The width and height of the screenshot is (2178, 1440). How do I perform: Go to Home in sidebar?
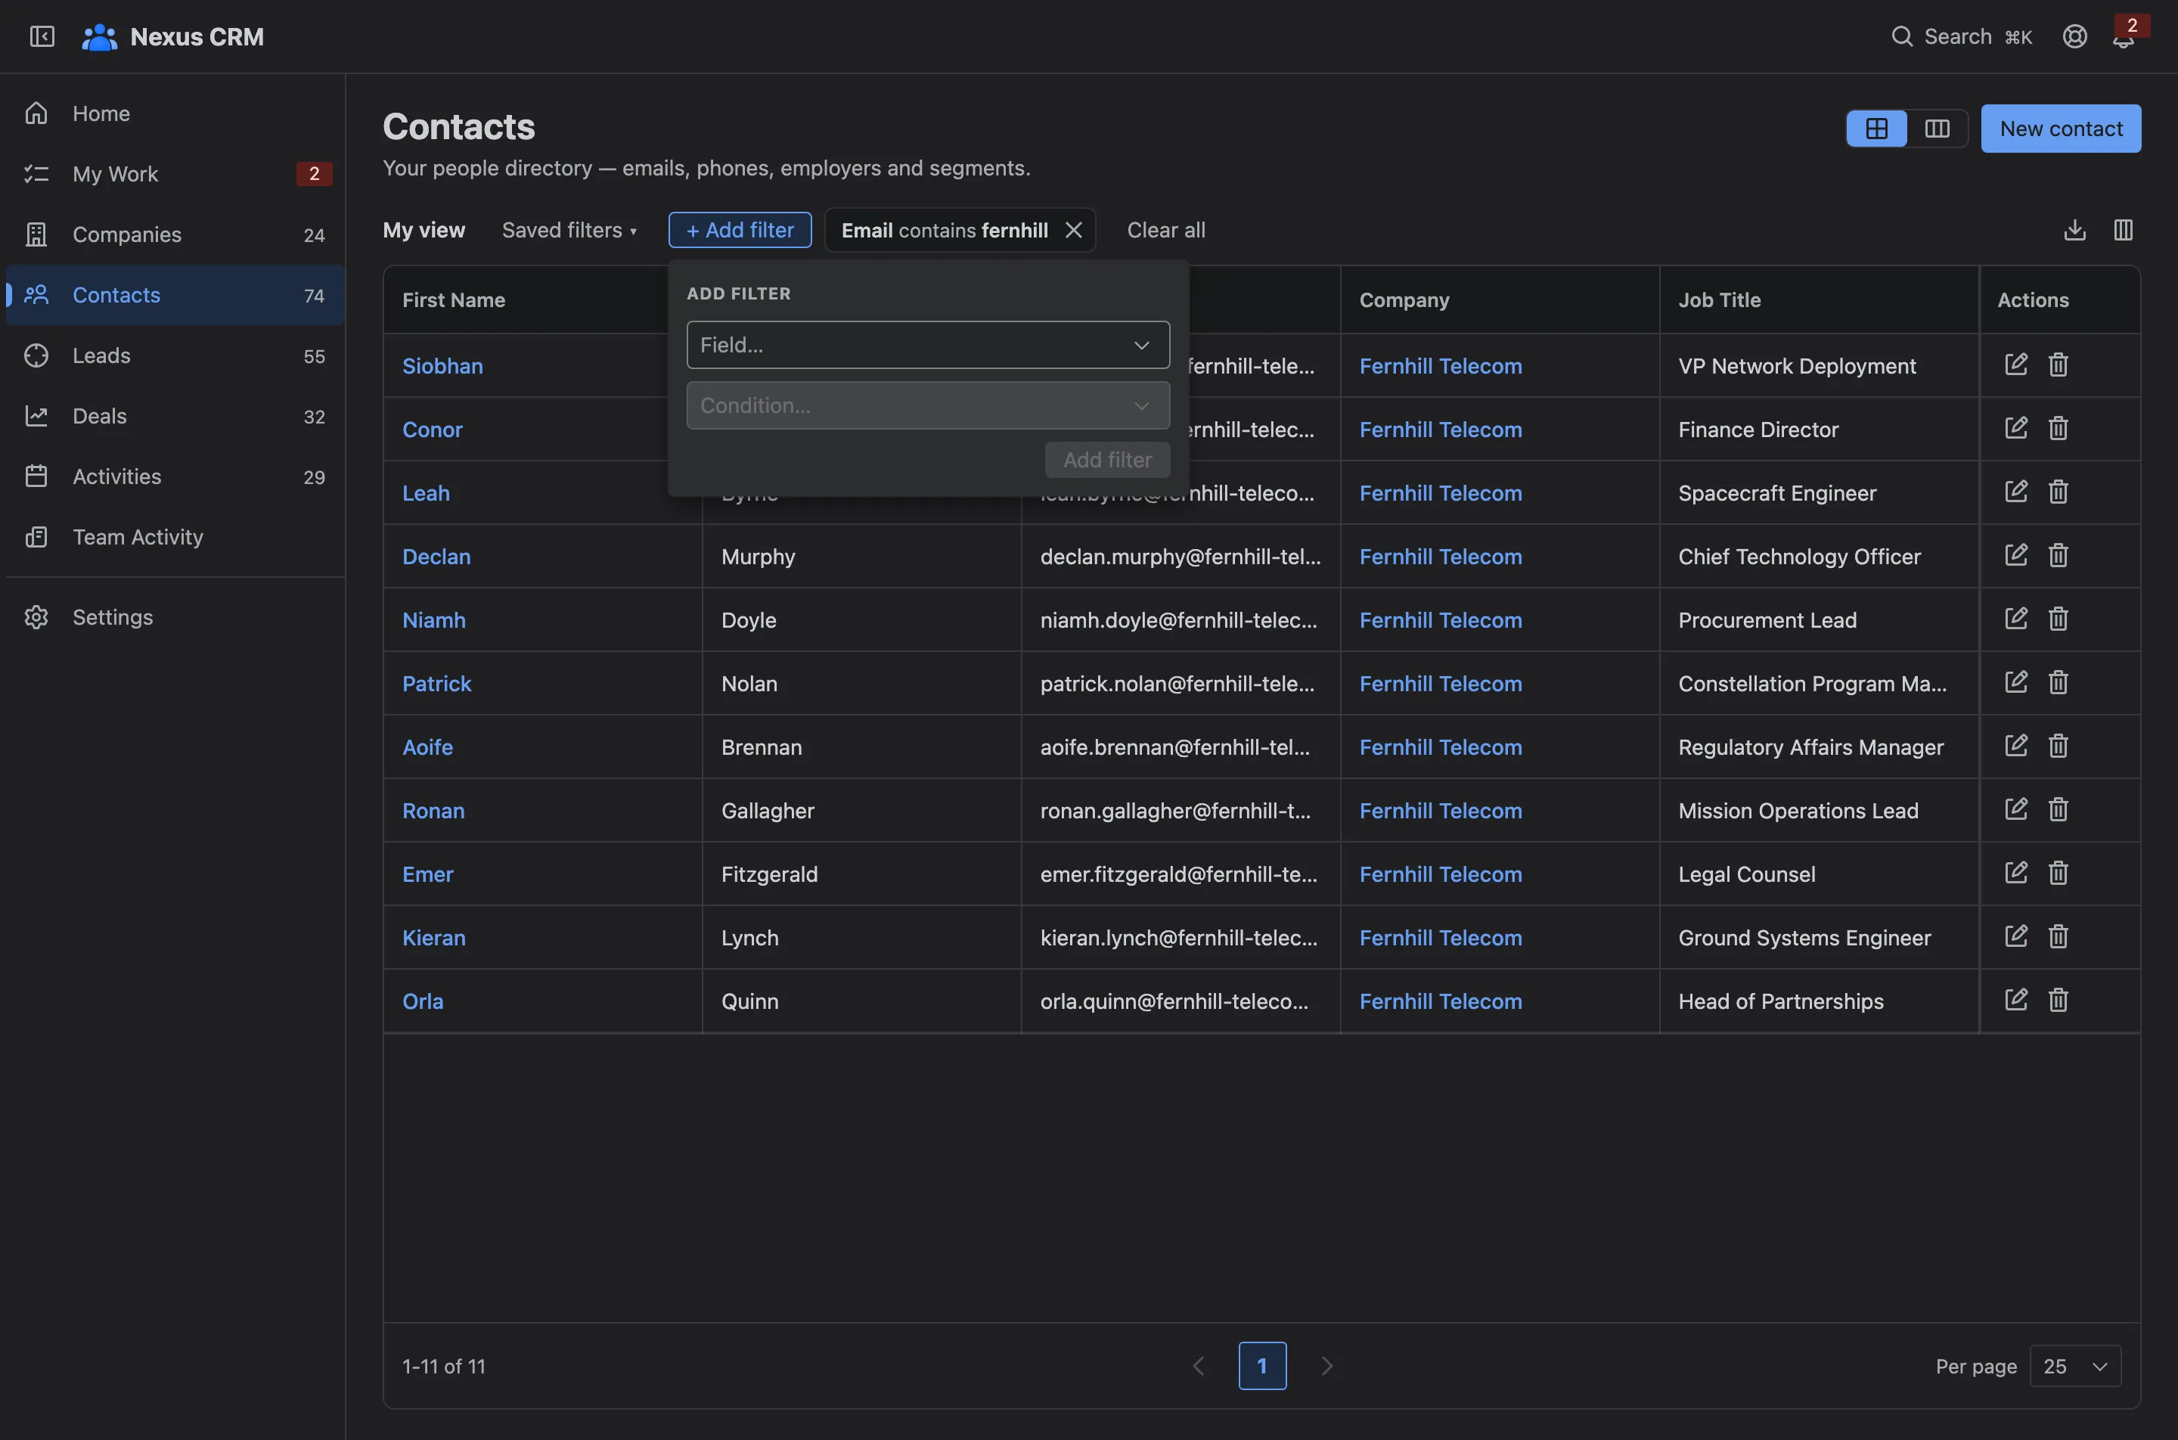point(175,113)
